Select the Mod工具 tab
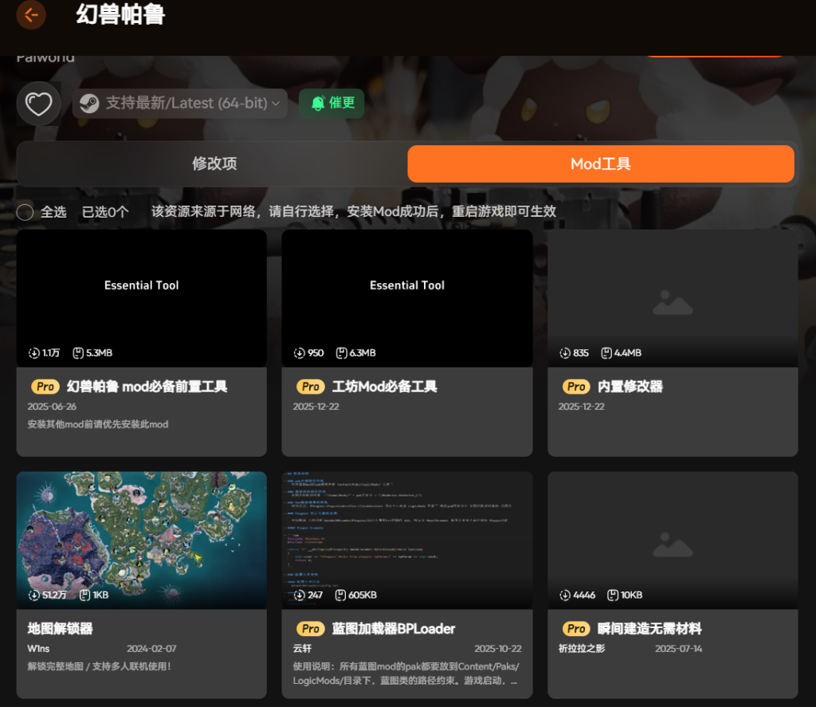Screen dimensions: 816x707 point(601,163)
